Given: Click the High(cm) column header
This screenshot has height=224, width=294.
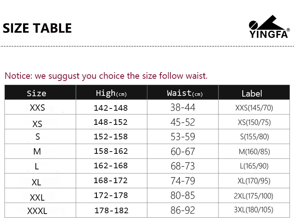Looking at the screenshot, I should [x=111, y=92].
